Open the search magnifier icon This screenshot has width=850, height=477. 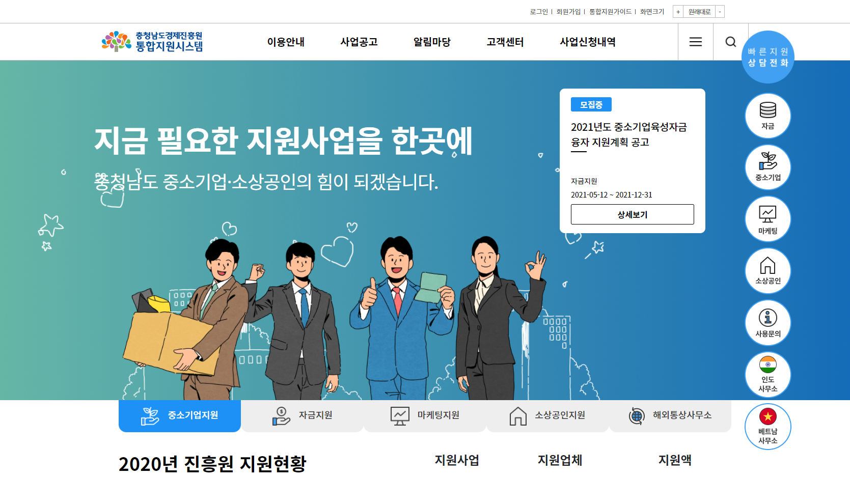pos(731,42)
